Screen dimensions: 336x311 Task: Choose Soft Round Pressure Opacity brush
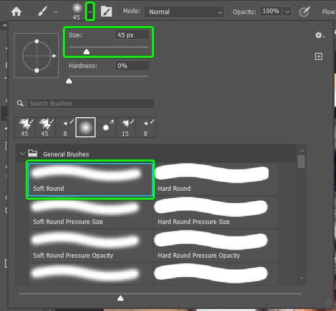point(91,246)
